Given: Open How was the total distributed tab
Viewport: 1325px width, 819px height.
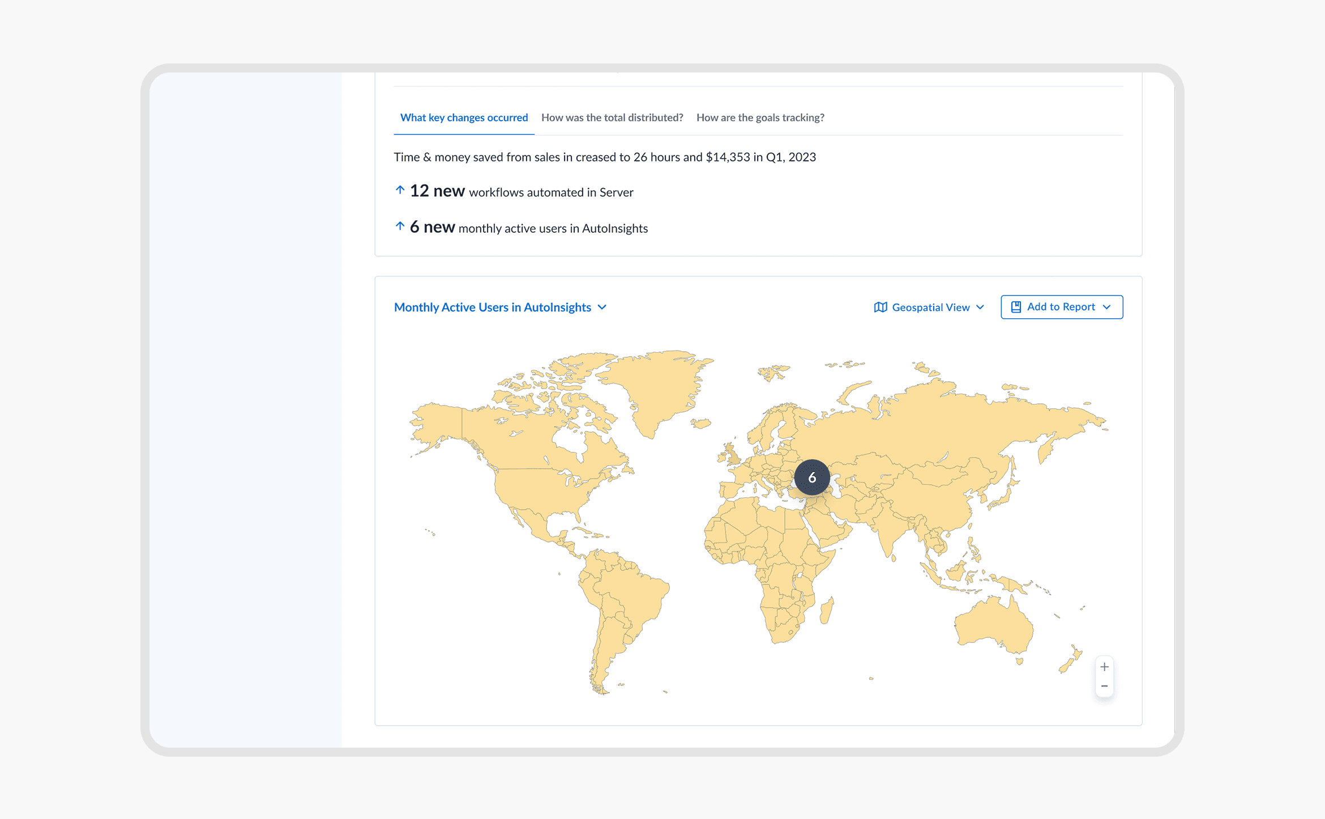Looking at the screenshot, I should [612, 118].
